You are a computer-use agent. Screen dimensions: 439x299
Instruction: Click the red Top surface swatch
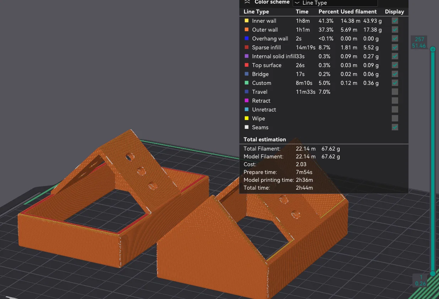click(246, 65)
